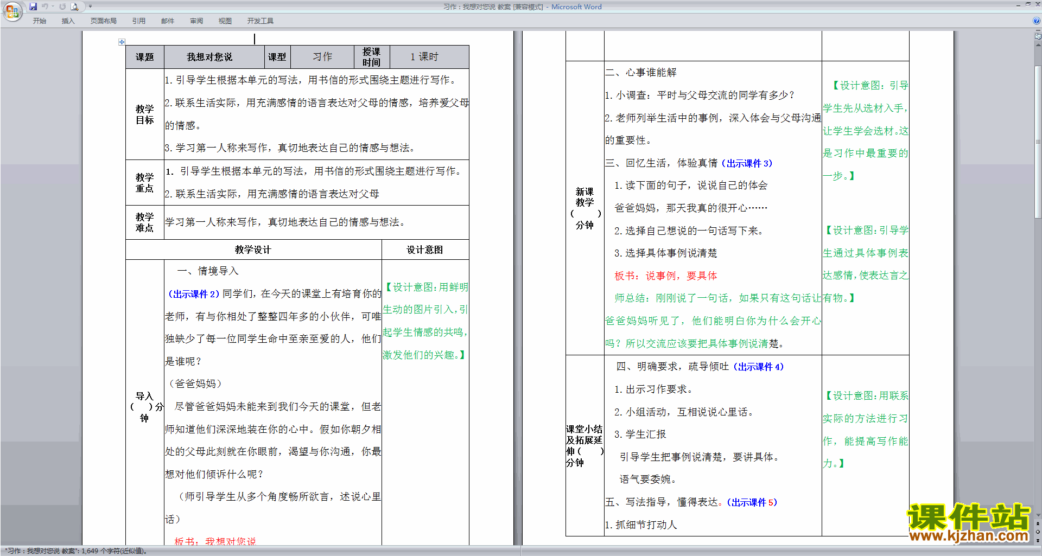Click the blue text (出示课件 4)
Viewport: 1042px width, 556px height.
click(758, 367)
